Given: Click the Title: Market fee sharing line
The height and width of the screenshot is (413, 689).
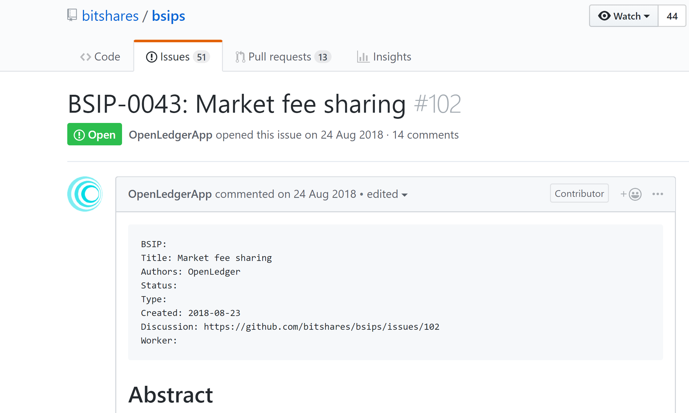Looking at the screenshot, I should pos(206,258).
